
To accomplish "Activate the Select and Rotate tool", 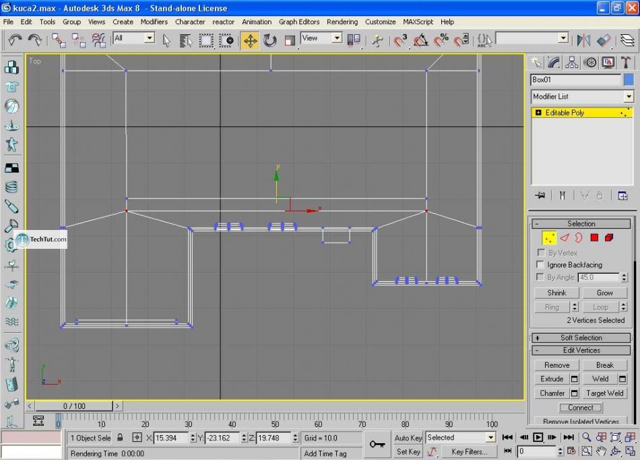I will point(269,40).
